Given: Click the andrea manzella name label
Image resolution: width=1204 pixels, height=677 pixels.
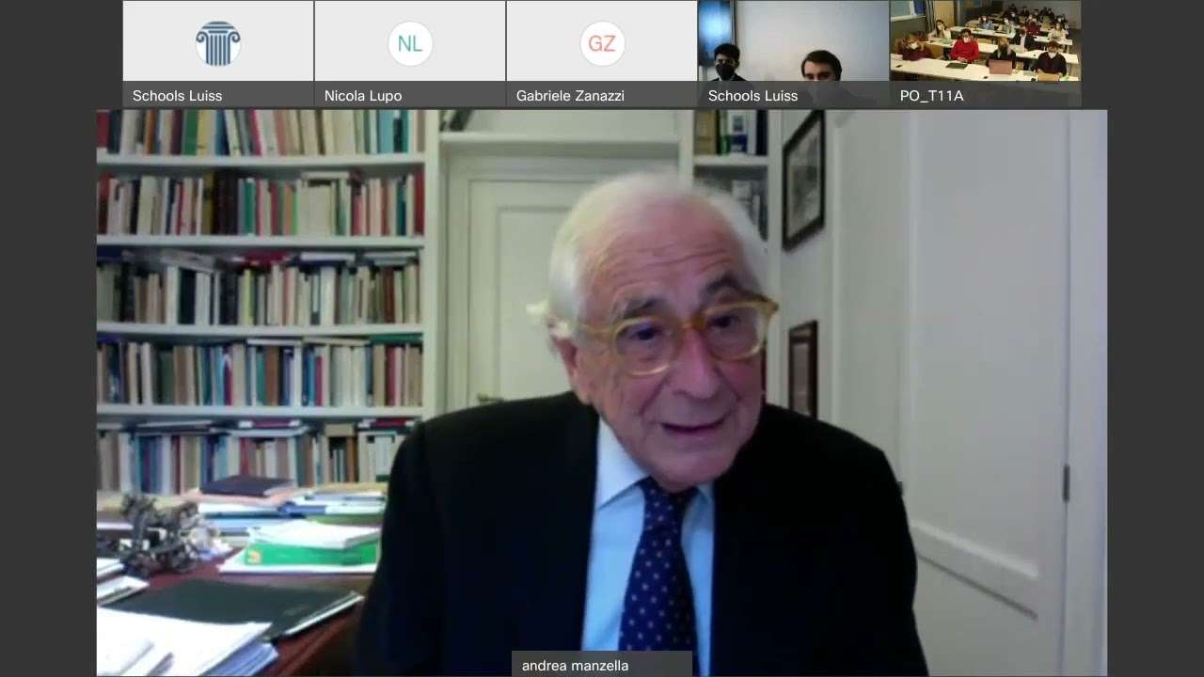Looking at the screenshot, I should (x=576, y=666).
